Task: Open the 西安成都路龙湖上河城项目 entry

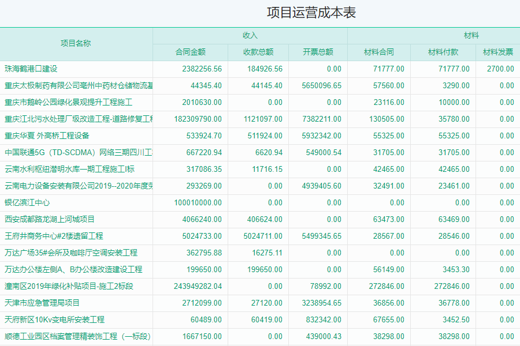Action: click(x=50, y=219)
